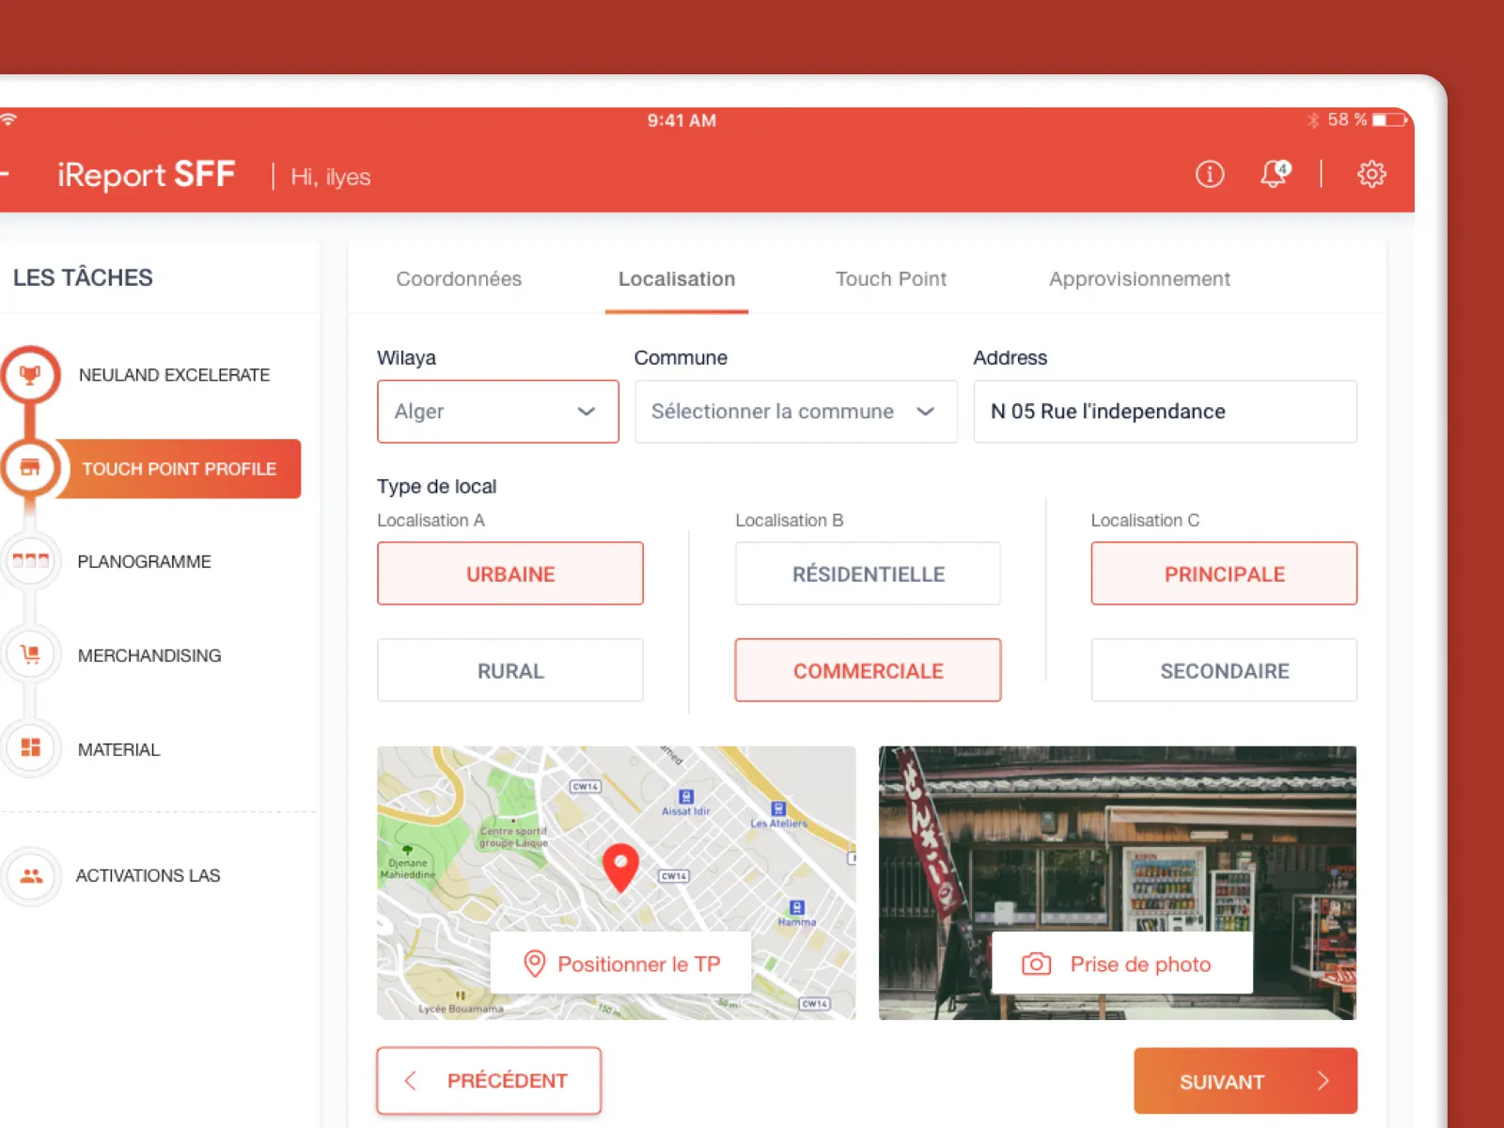Open the info icon in header
1504x1128 pixels.
1209,174
